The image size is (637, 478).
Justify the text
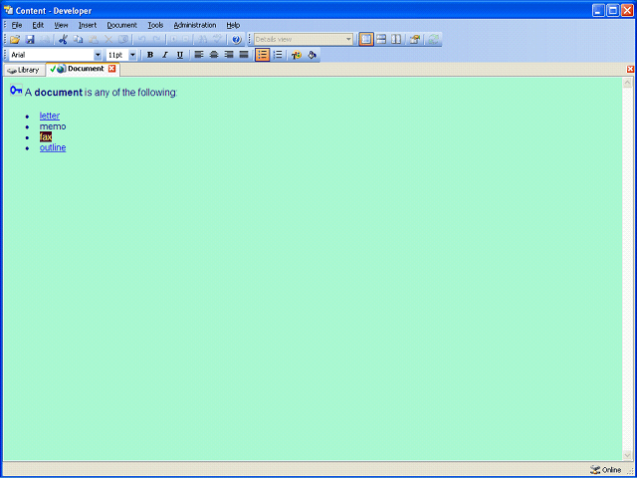click(244, 55)
